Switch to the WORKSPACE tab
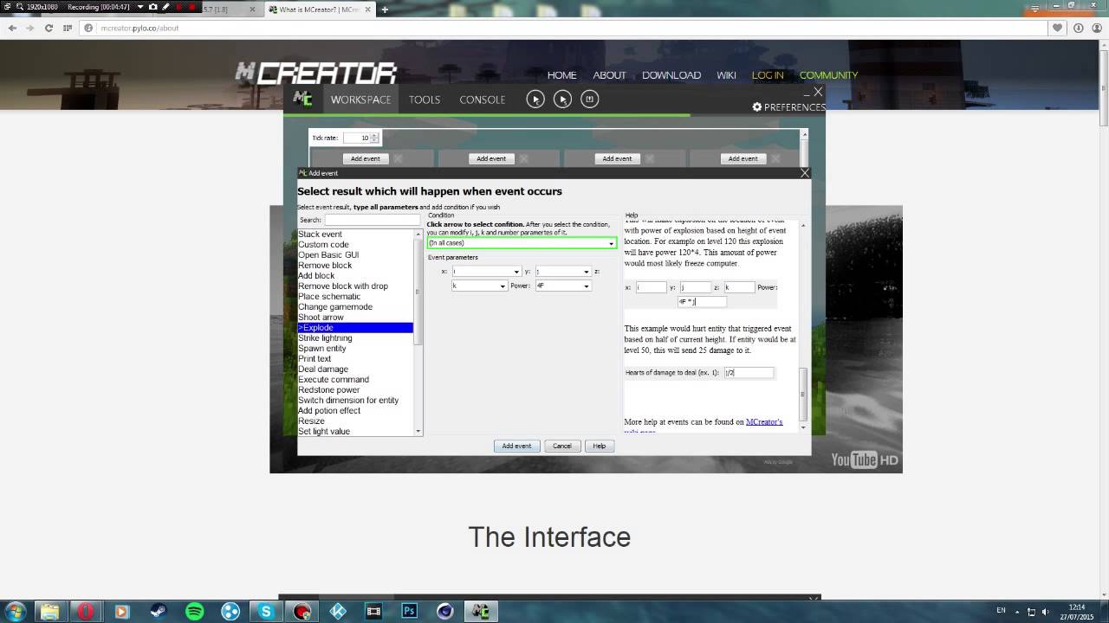This screenshot has width=1109, height=623. pyautogui.click(x=360, y=100)
